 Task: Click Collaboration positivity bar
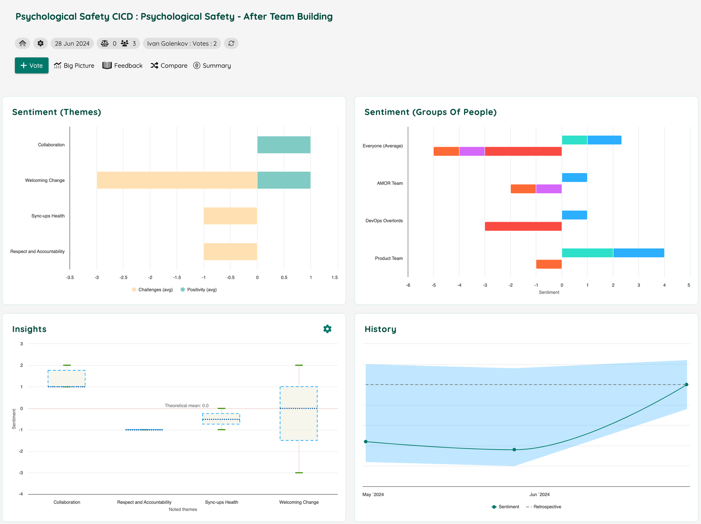284,145
